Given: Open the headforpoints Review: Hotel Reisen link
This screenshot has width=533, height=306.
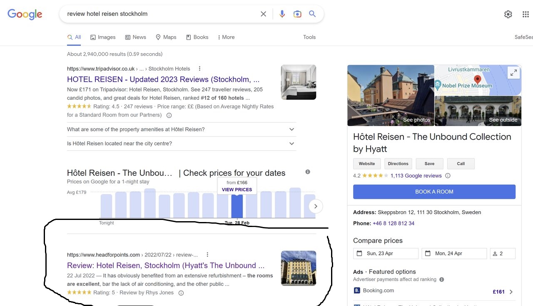Looking at the screenshot, I should [166, 266].
